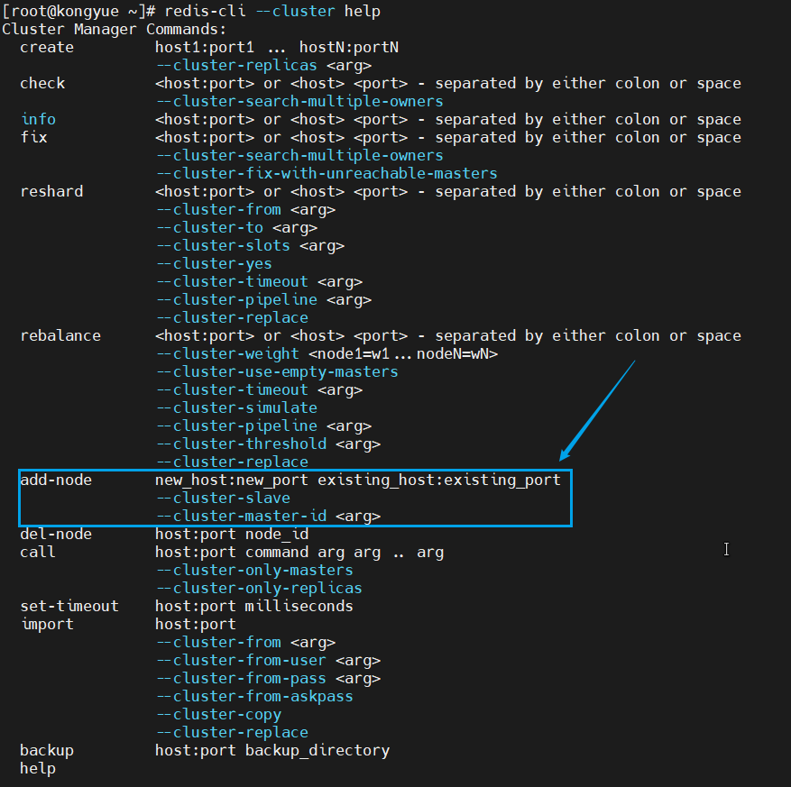Click the 'help' command at the bottom
This screenshot has width=791, height=787.
[38, 769]
